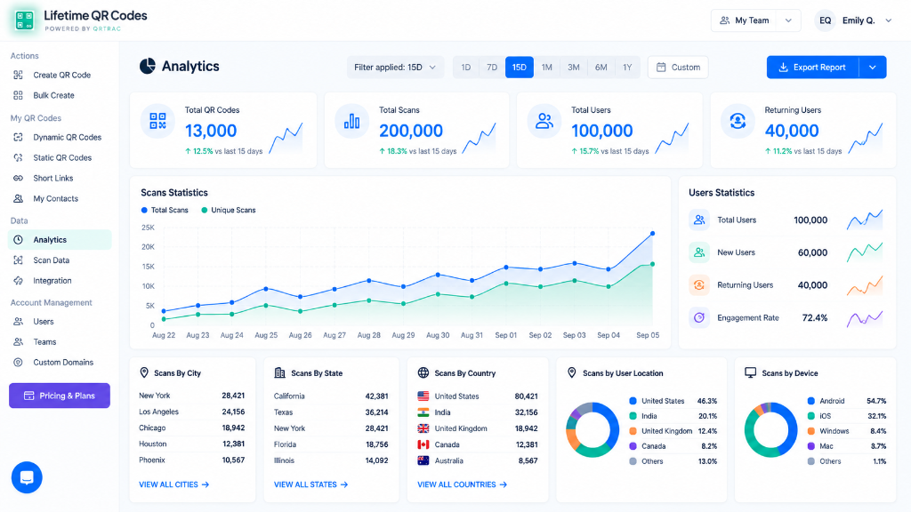
Task: Select the 1Y time range
Action: click(627, 68)
